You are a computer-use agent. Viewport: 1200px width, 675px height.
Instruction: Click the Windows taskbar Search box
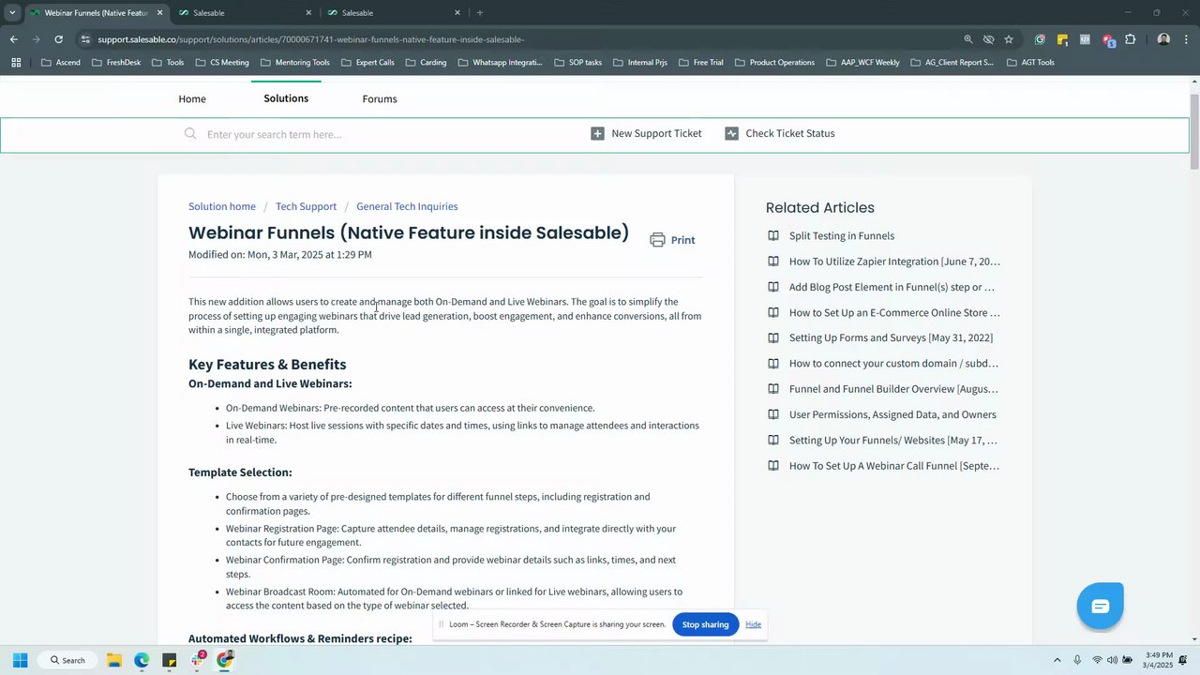pyautogui.click(x=68, y=660)
